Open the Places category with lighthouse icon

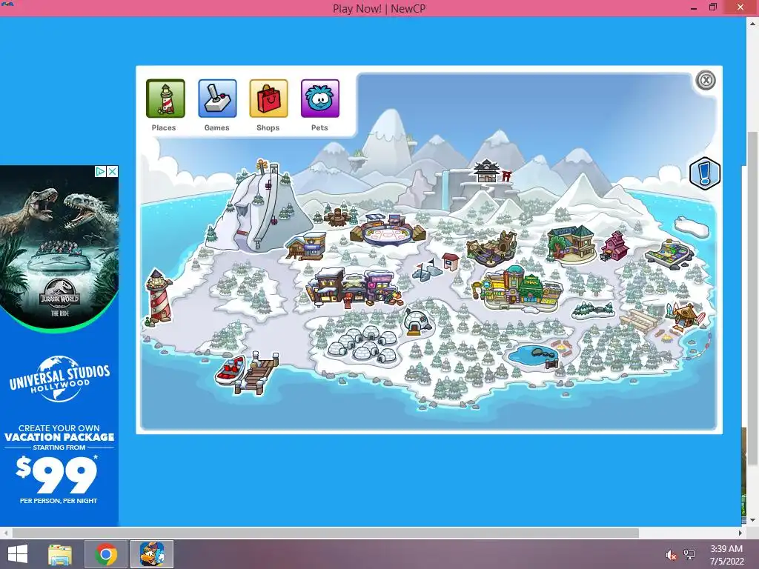point(165,99)
